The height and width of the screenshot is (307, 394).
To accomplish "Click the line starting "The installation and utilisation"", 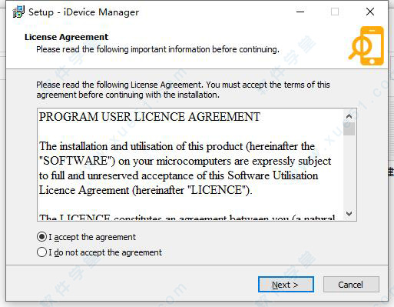I will [177, 146].
